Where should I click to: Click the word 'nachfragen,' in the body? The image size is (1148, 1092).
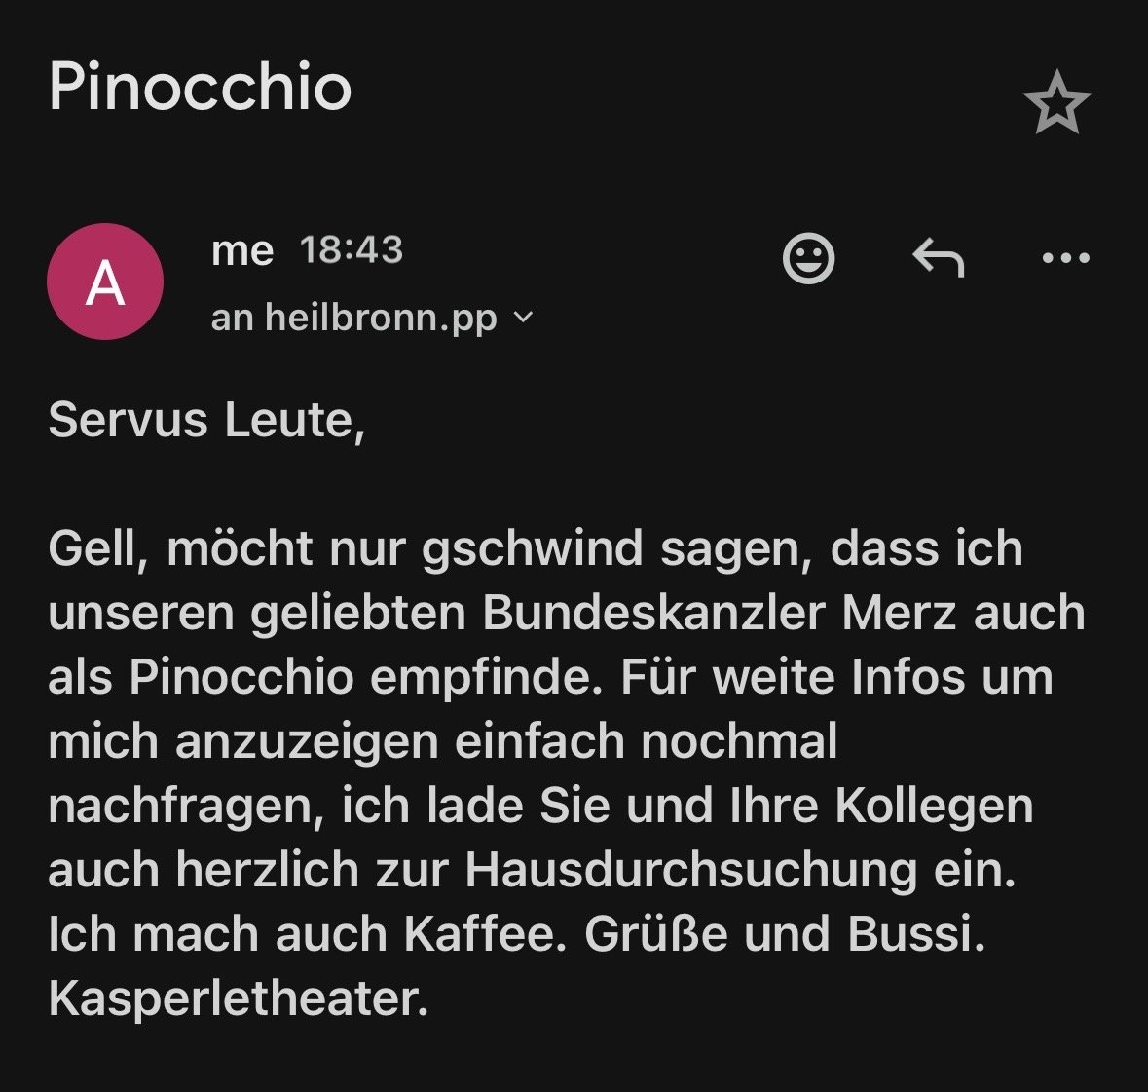(186, 806)
